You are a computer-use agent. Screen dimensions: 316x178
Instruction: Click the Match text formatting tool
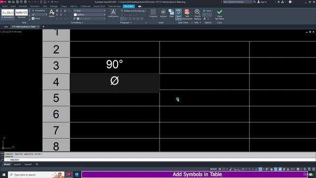tap(51, 13)
